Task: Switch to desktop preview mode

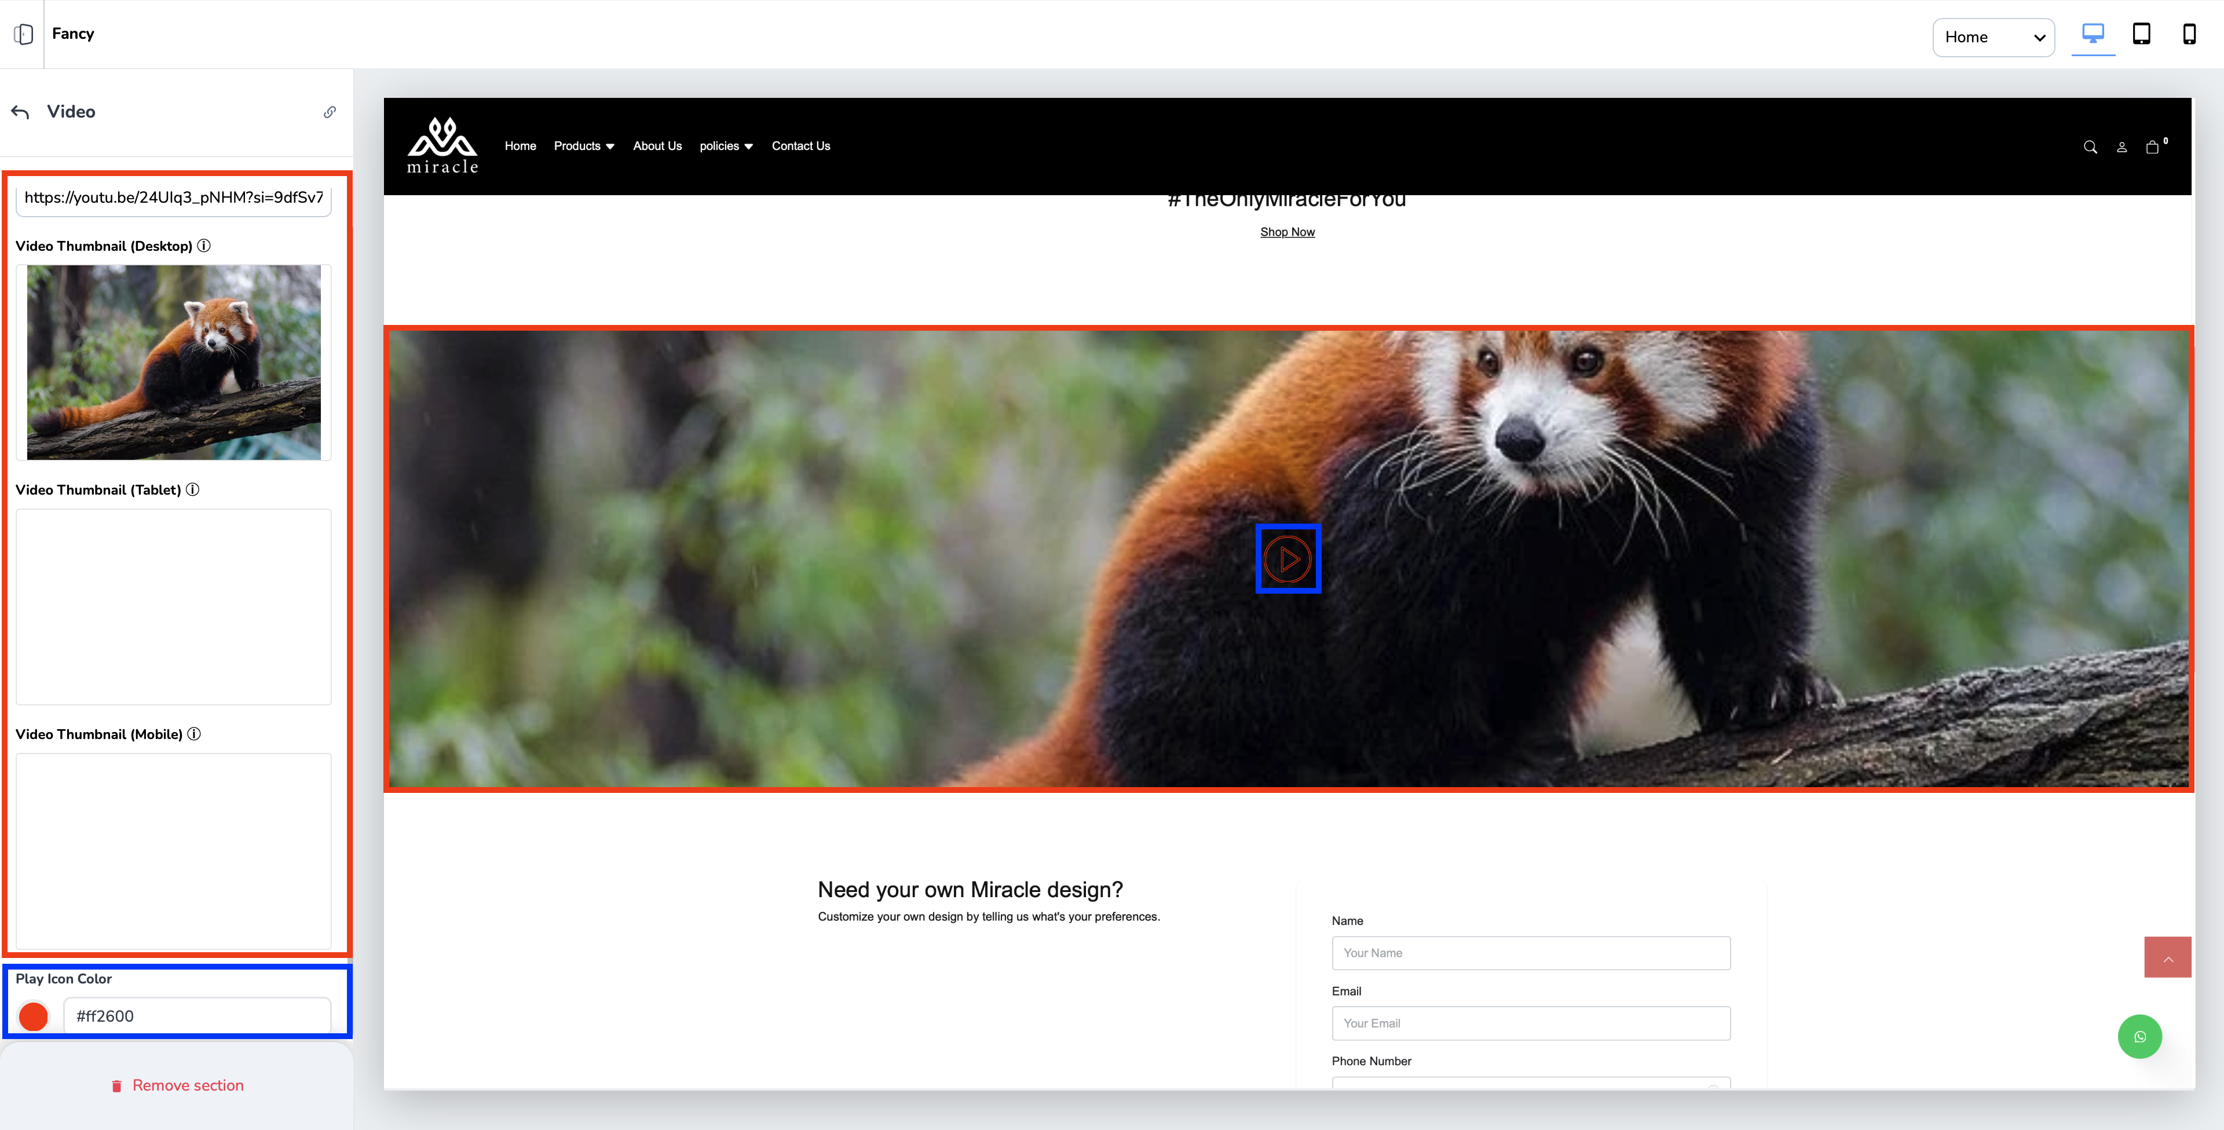Action: tap(2093, 35)
